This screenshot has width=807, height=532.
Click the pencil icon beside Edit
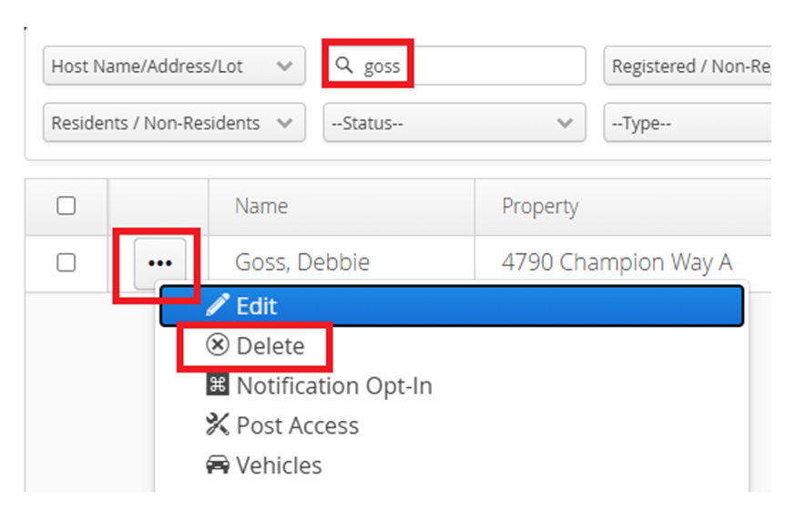click(x=217, y=305)
